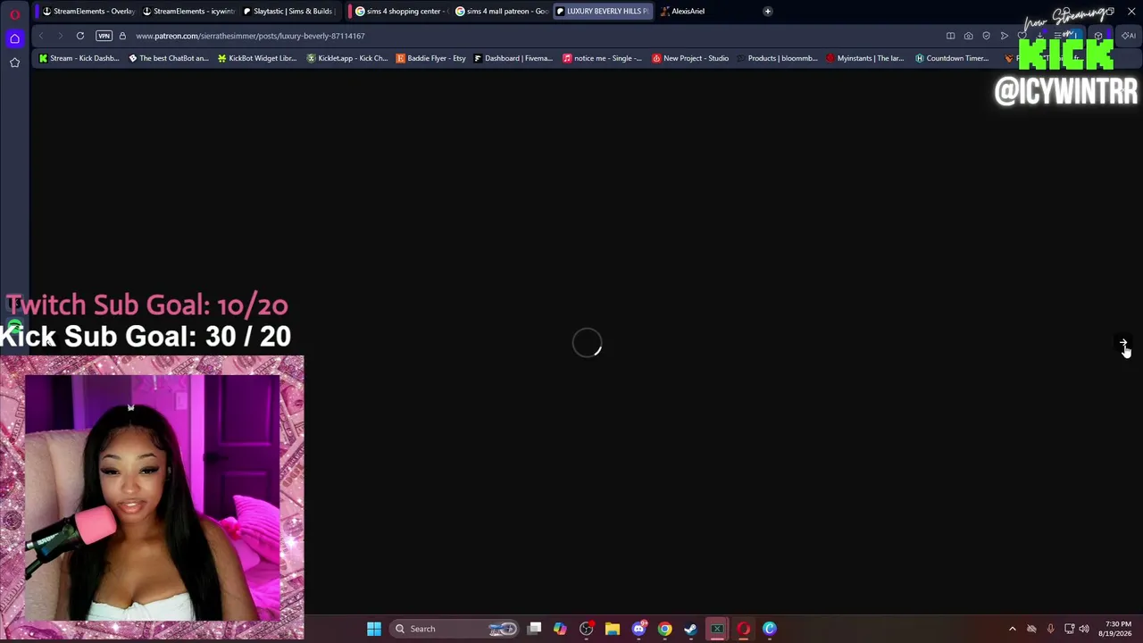This screenshot has width=1143, height=643.
Task: Open the Windows Start menu
Action: click(374, 629)
